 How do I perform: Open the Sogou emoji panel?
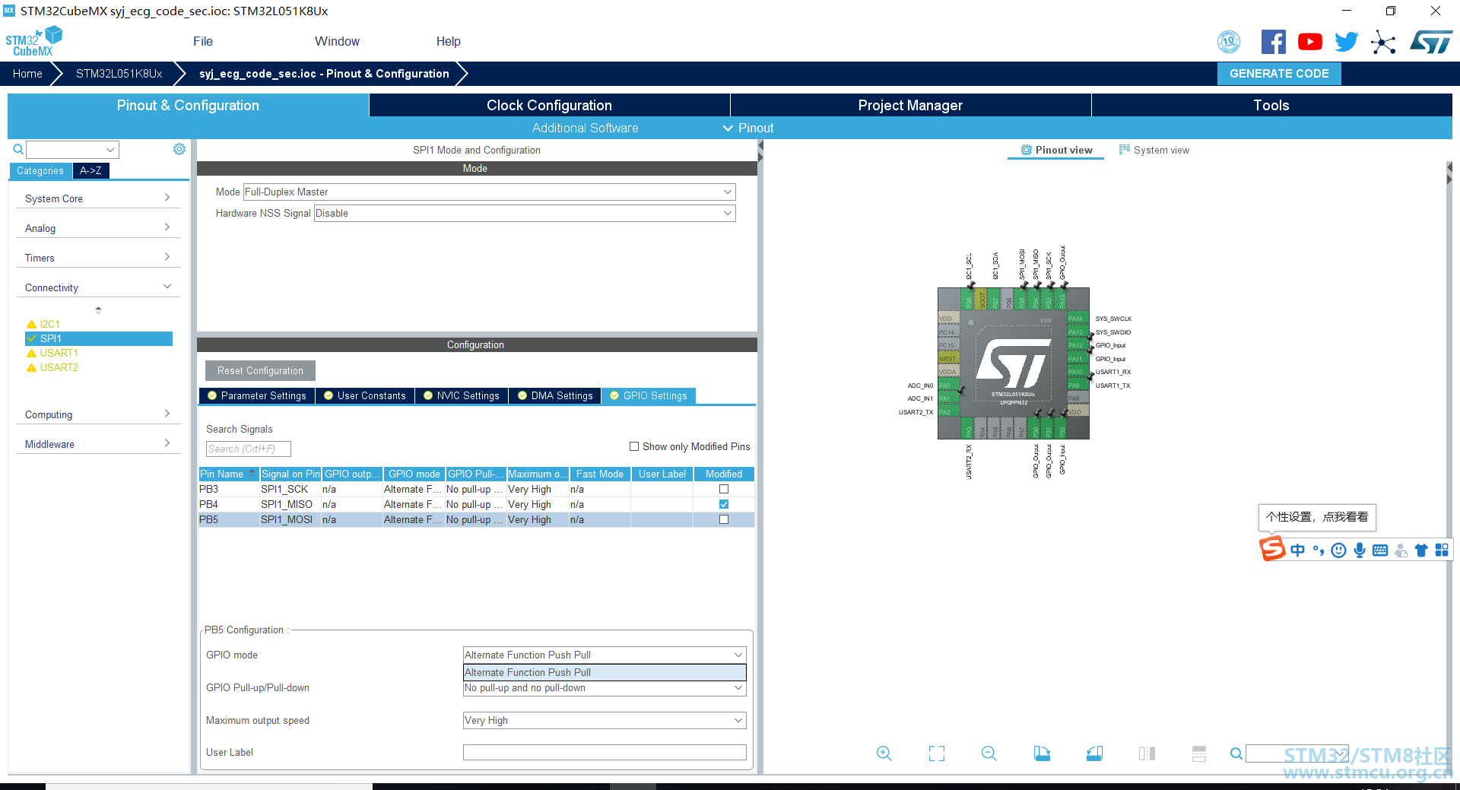pos(1339,550)
